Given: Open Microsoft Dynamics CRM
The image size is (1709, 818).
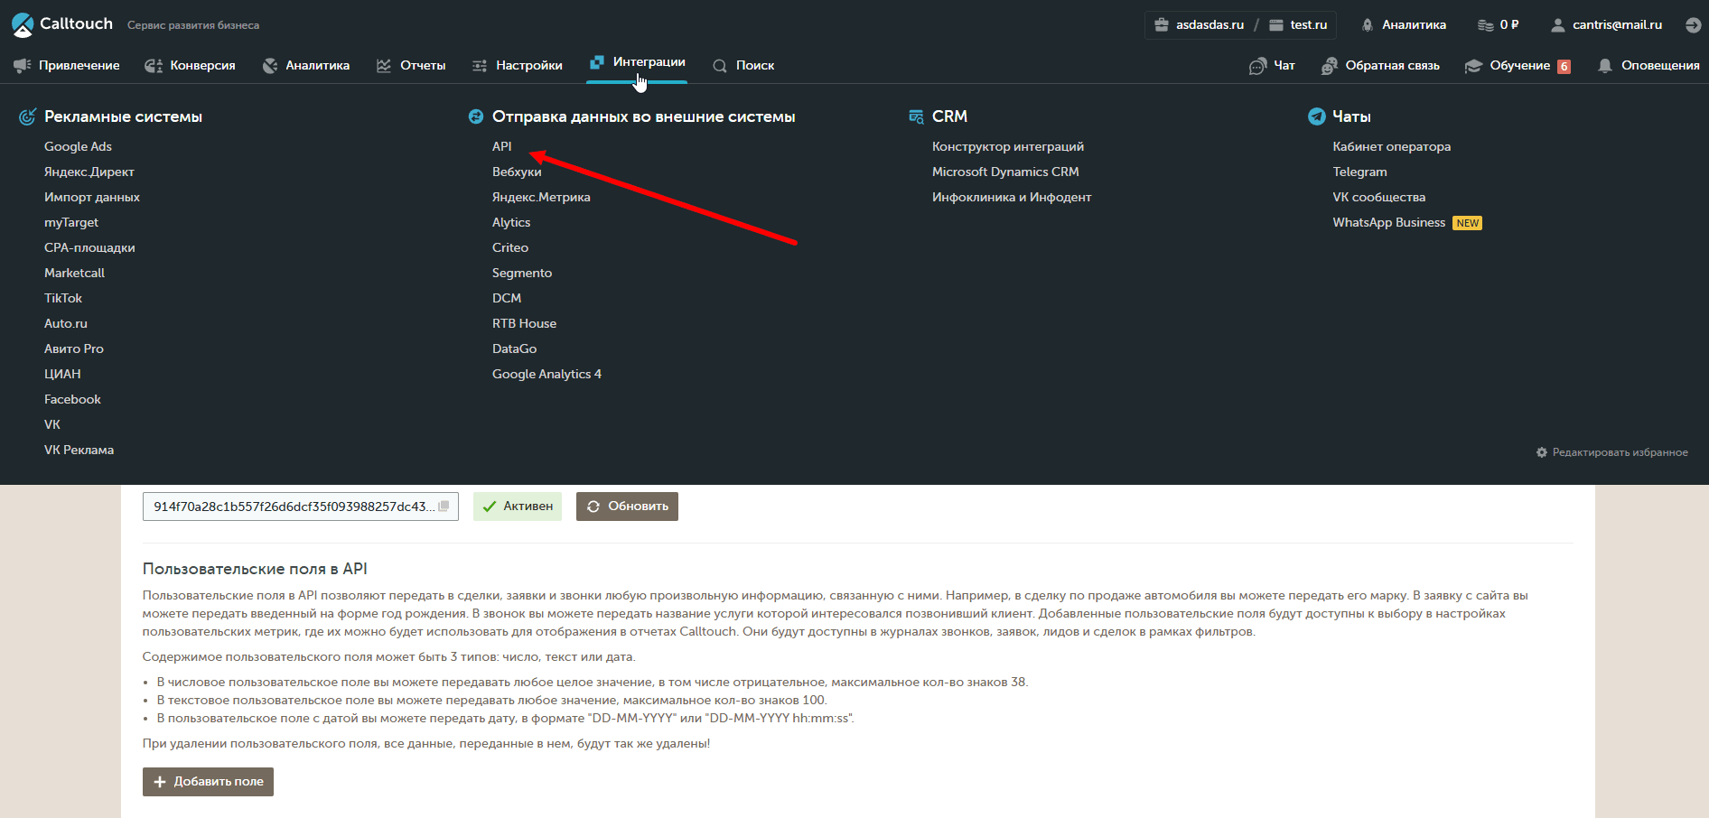Looking at the screenshot, I should [x=1005, y=172].
